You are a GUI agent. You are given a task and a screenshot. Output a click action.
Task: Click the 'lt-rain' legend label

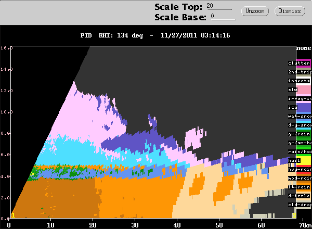point(299,187)
